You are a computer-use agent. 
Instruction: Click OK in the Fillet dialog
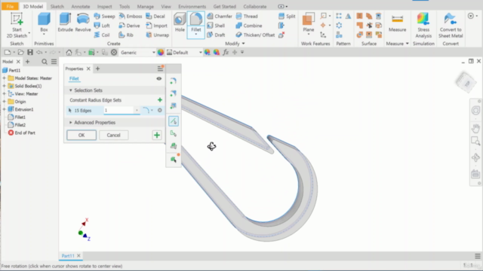[82, 135]
